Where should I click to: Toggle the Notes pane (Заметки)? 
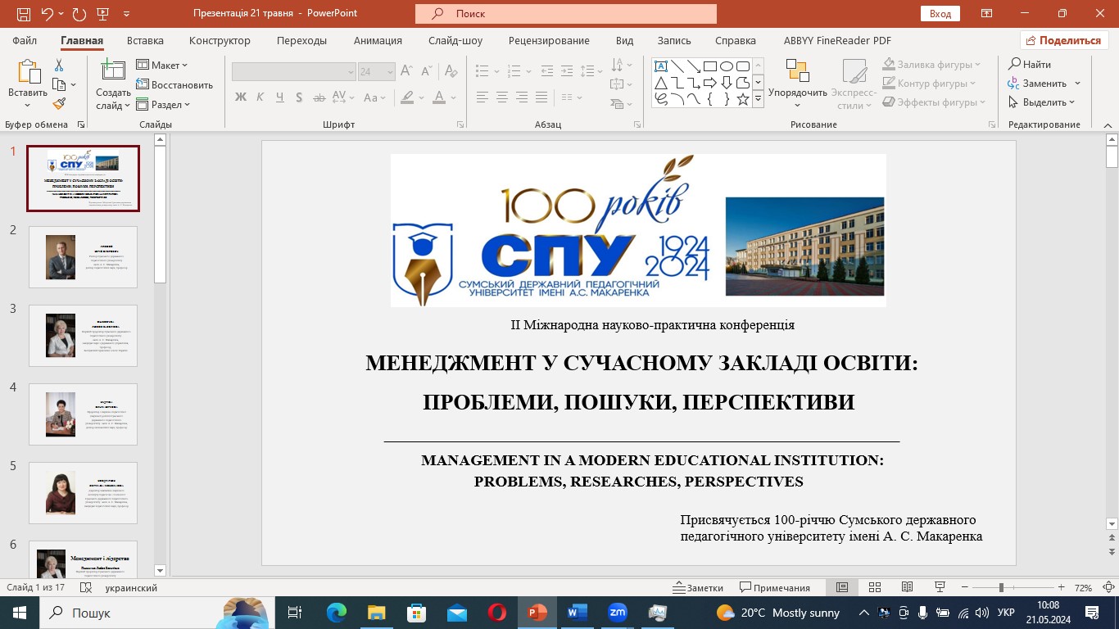click(x=698, y=587)
